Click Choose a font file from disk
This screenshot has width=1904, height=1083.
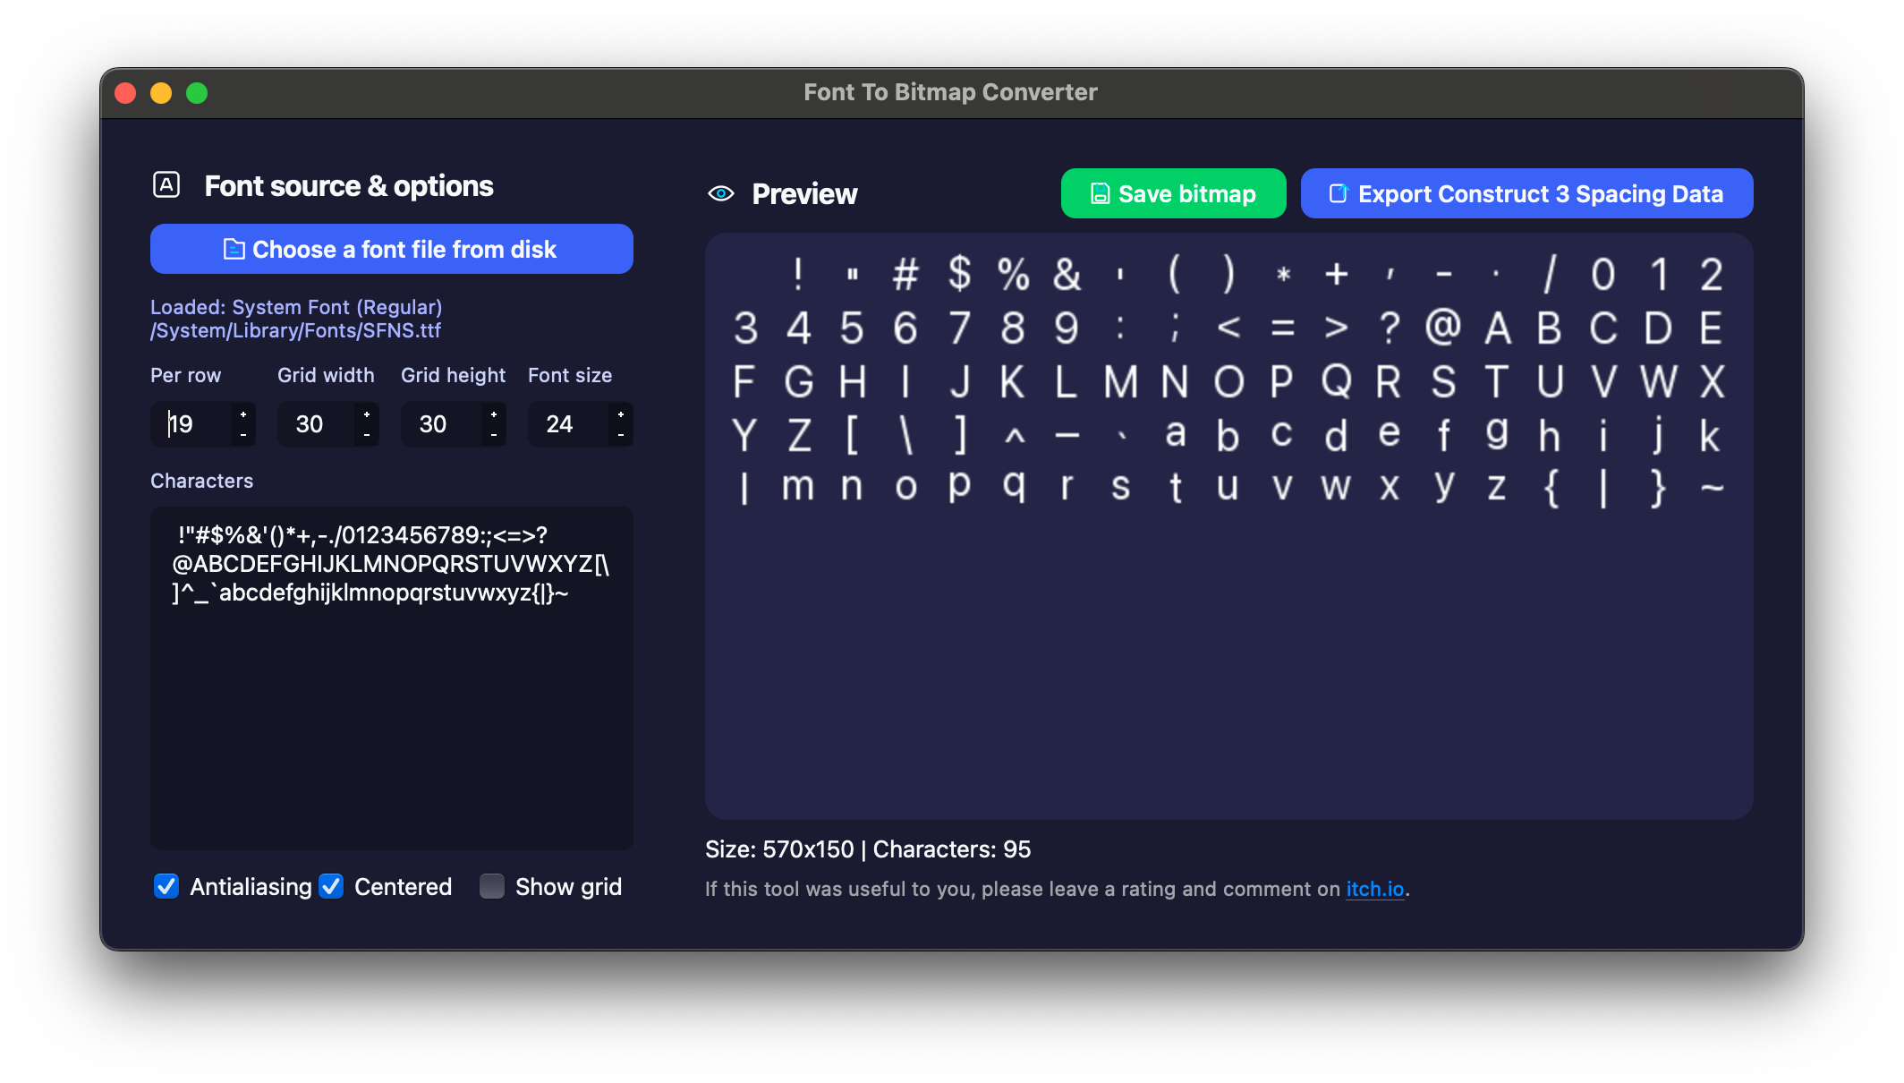tap(392, 249)
